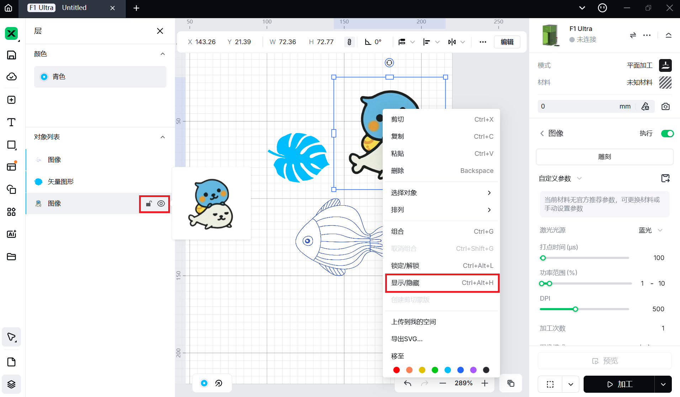Open the 激光光源 蓝光 dropdown
This screenshot has height=397, width=680.
(x=650, y=230)
